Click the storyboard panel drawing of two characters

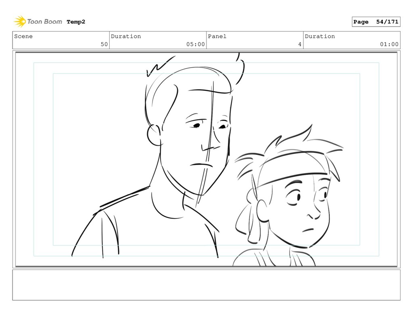206,159
